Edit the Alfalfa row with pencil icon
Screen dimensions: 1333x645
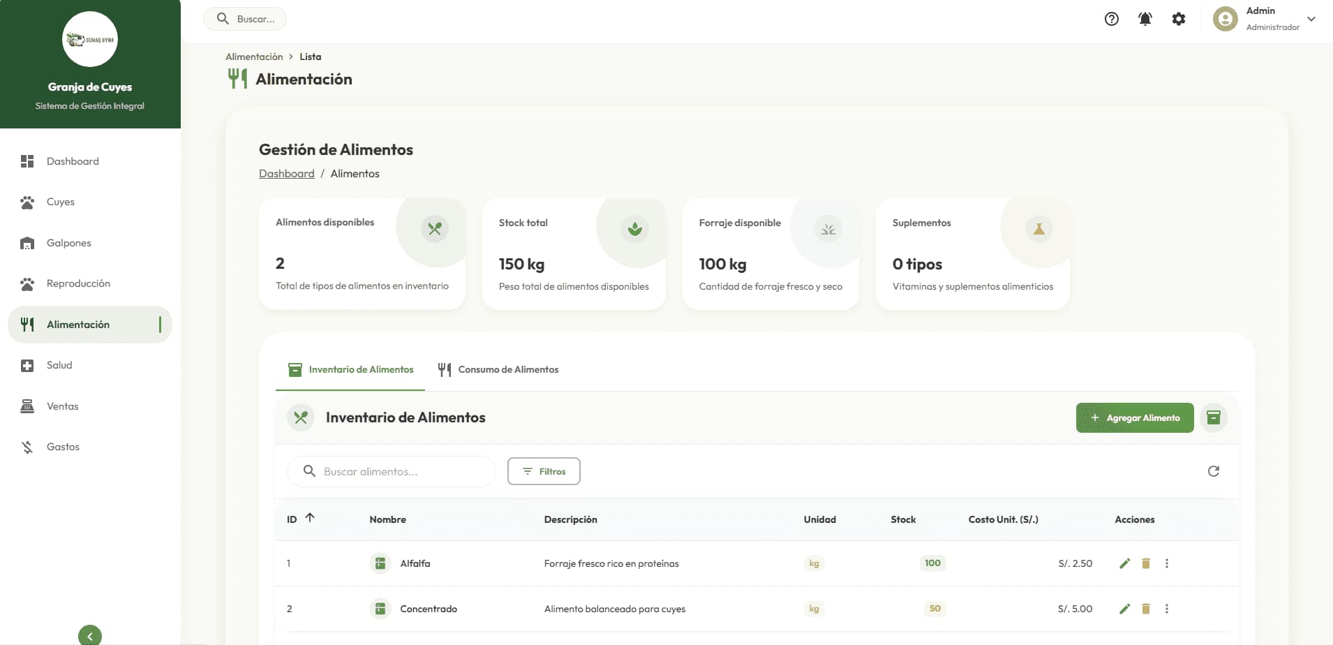(1124, 563)
